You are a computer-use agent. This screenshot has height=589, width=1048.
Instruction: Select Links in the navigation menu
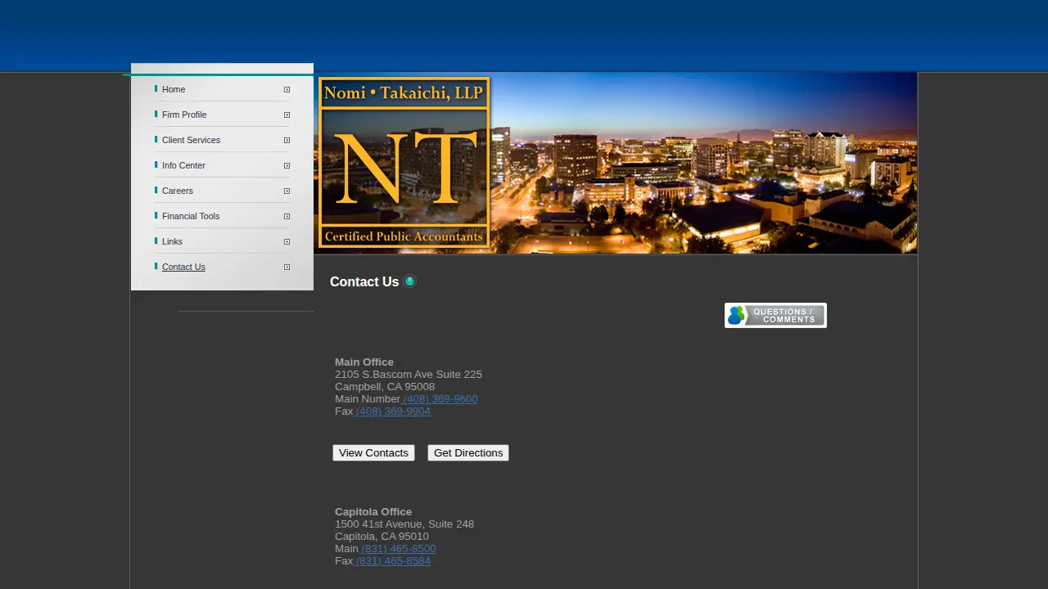(172, 241)
